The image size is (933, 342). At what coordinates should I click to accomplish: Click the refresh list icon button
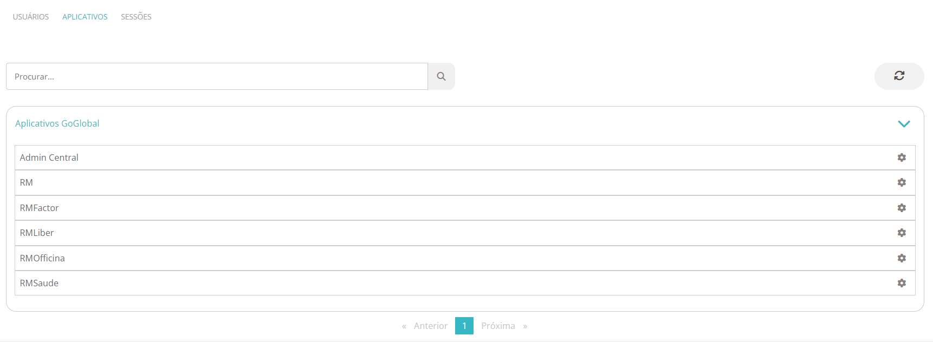coord(899,76)
